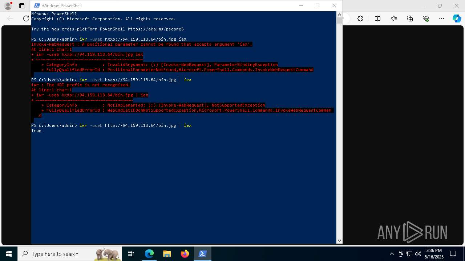Click the PositionalParameterNotFound error ID text
Screen dimensions: 465x261
142,70
